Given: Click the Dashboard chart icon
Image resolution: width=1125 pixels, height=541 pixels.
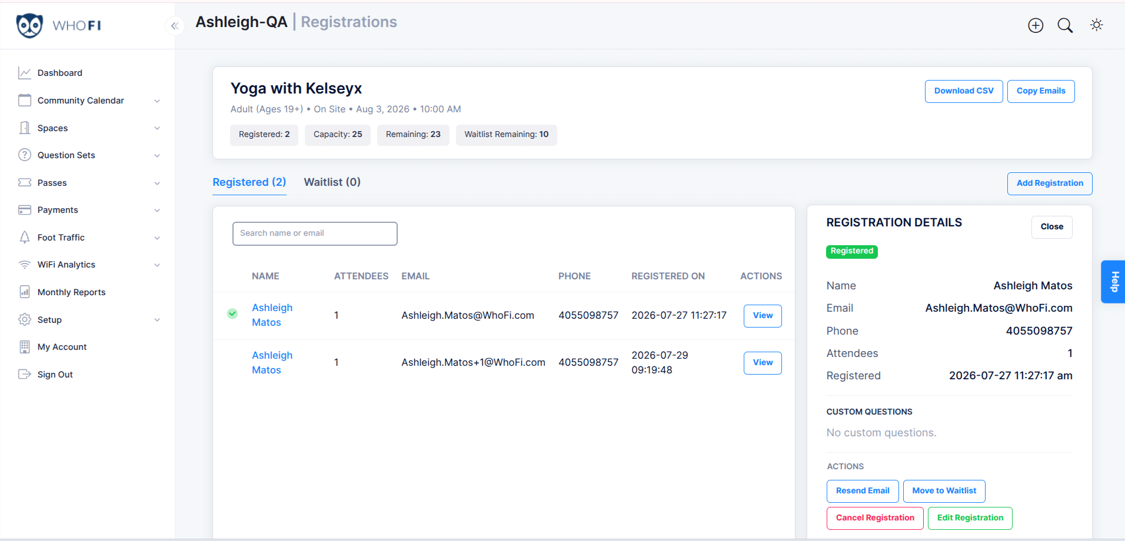Looking at the screenshot, I should (x=25, y=73).
